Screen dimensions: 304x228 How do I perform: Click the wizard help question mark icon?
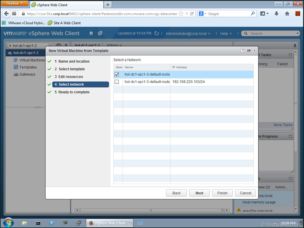pyautogui.click(x=243, y=51)
